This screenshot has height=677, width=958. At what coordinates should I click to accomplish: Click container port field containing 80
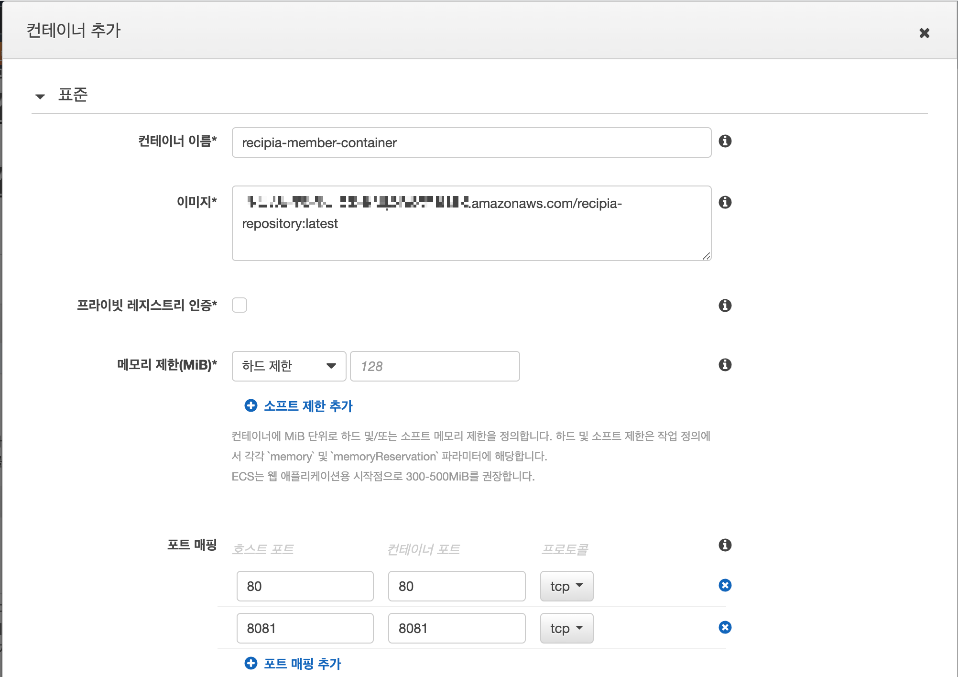point(457,586)
